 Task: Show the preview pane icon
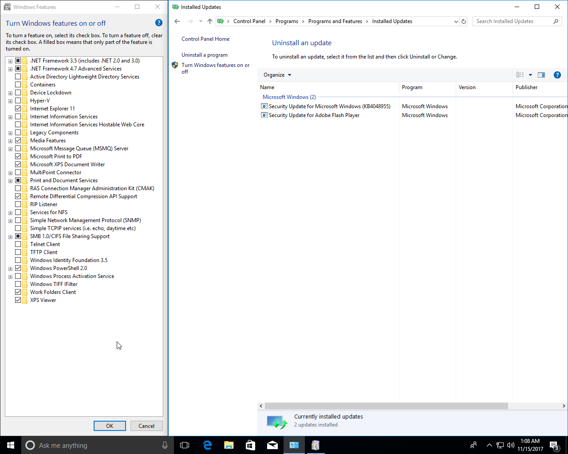click(541, 75)
